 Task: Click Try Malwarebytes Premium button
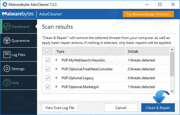pos(148,14)
